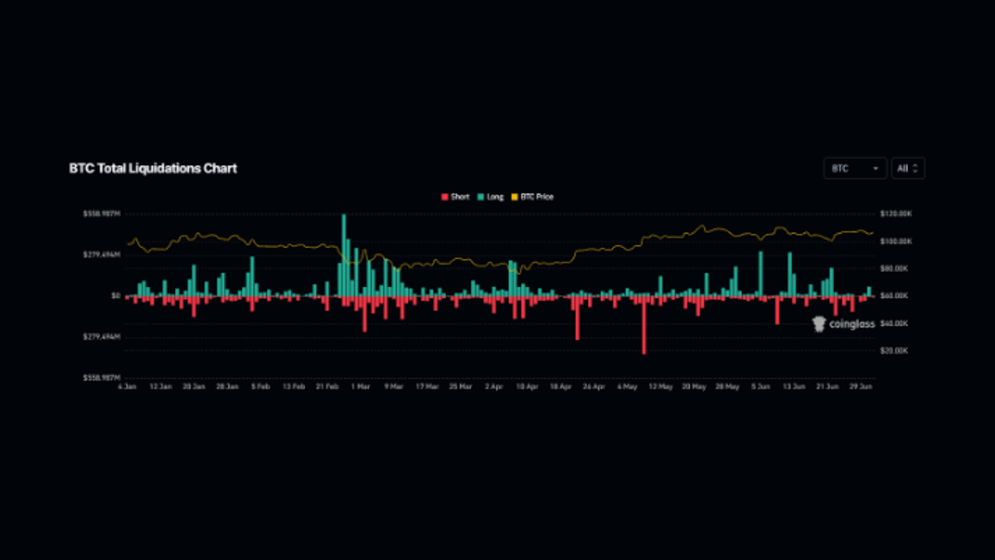Click the tall green bar near 13 Jun

point(789,274)
